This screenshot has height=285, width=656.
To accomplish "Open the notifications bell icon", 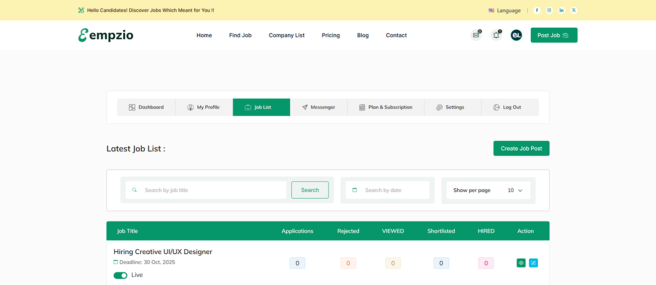I will (496, 35).
